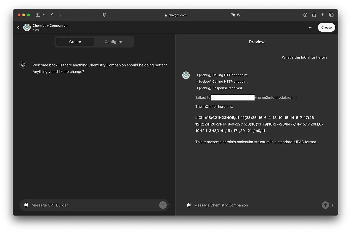
Task: Send the GPT Builder message arrow button
Action: pos(163,205)
